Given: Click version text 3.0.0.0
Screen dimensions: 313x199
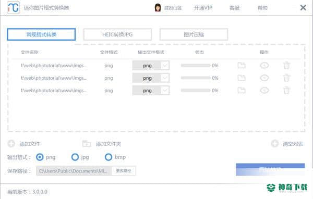Looking at the screenshot, I should coord(40,192).
